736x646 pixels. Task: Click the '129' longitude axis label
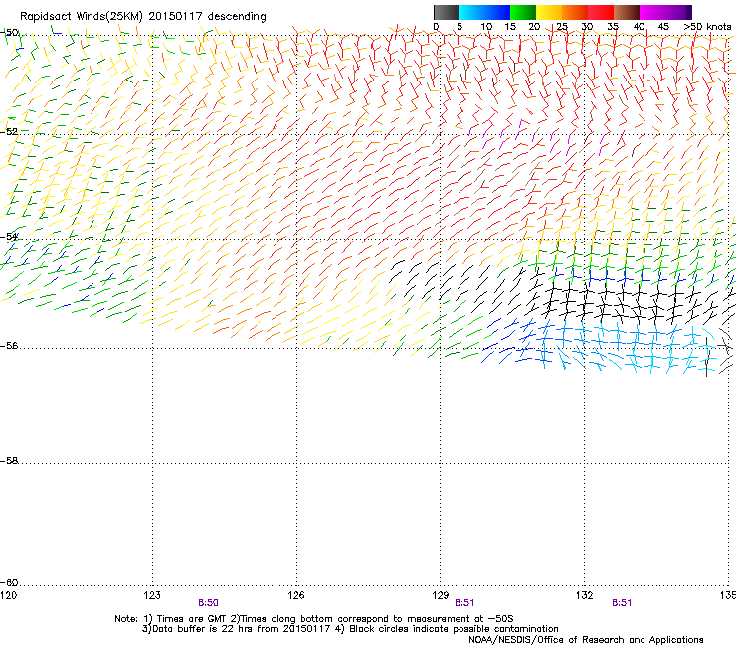pyautogui.click(x=441, y=595)
